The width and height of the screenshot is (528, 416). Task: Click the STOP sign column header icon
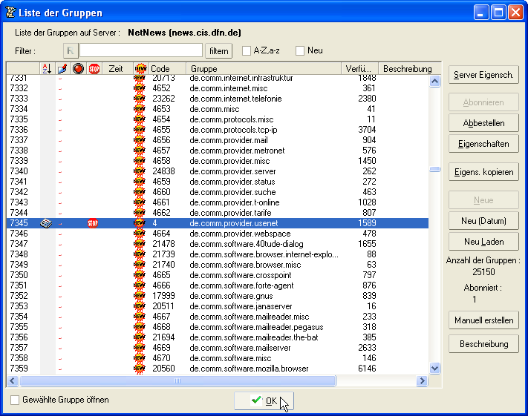tap(94, 69)
